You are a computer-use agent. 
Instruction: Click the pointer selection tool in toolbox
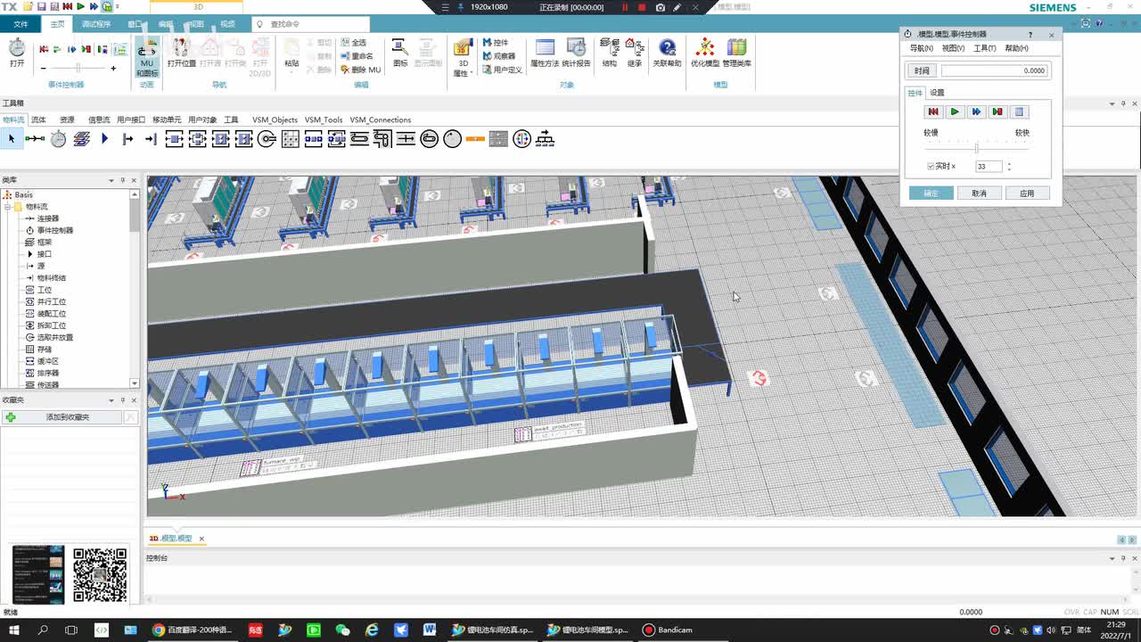pos(12,139)
